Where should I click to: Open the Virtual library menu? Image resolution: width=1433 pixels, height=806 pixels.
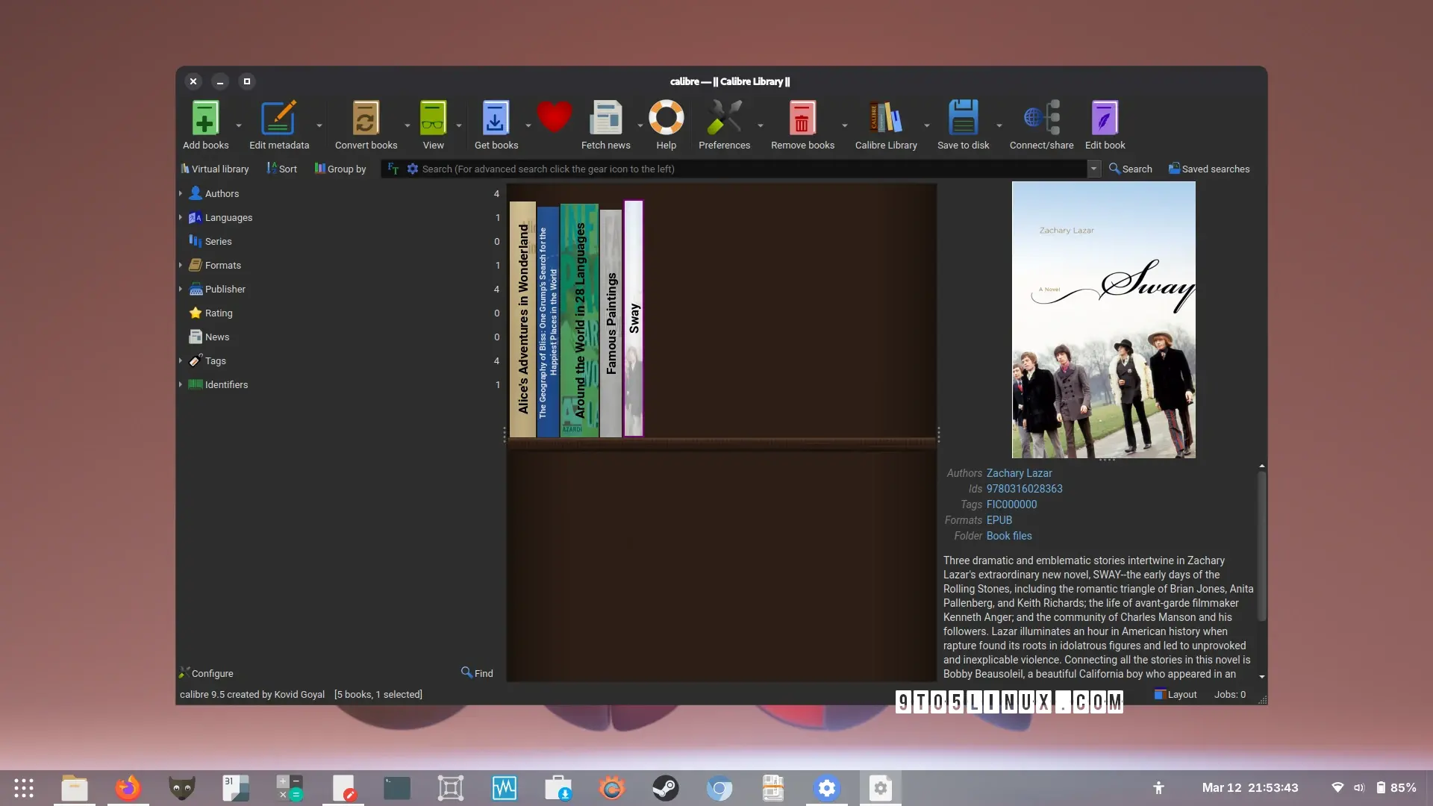214,169
